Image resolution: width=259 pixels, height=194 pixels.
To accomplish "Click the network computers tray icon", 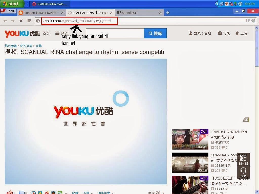I will pos(222,4).
